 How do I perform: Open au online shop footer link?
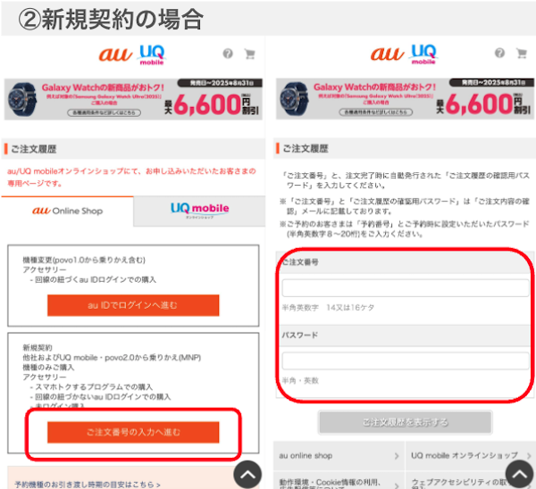coord(339,456)
